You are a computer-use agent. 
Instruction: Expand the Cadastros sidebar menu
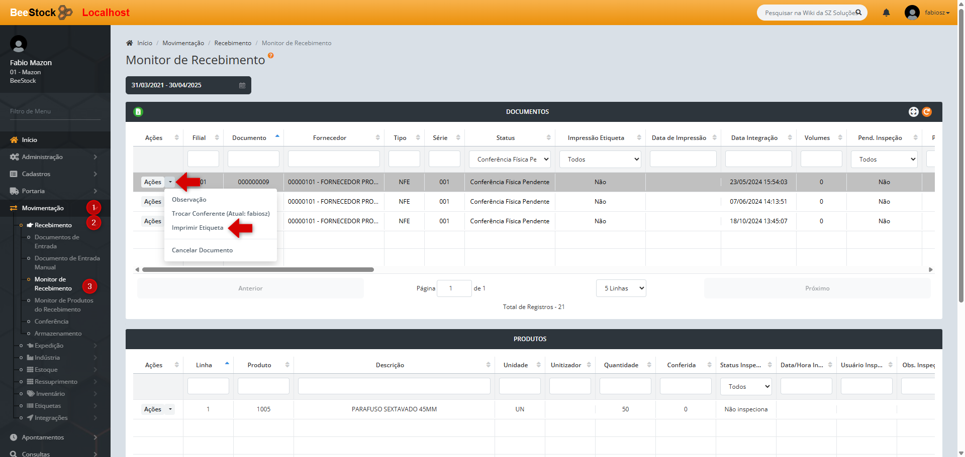pyautogui.click(x=36, y=174)
